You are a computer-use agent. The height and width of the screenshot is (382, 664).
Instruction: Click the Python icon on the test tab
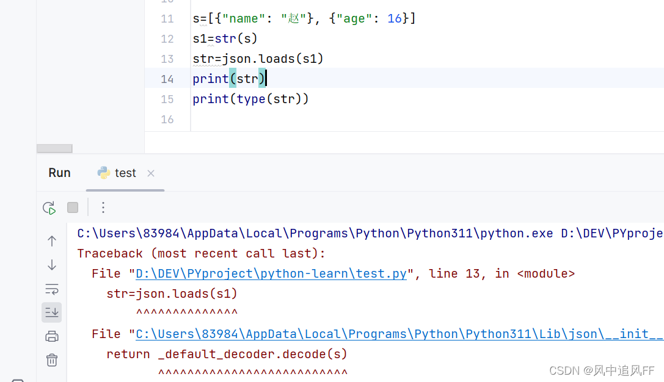tap(103, 173)
